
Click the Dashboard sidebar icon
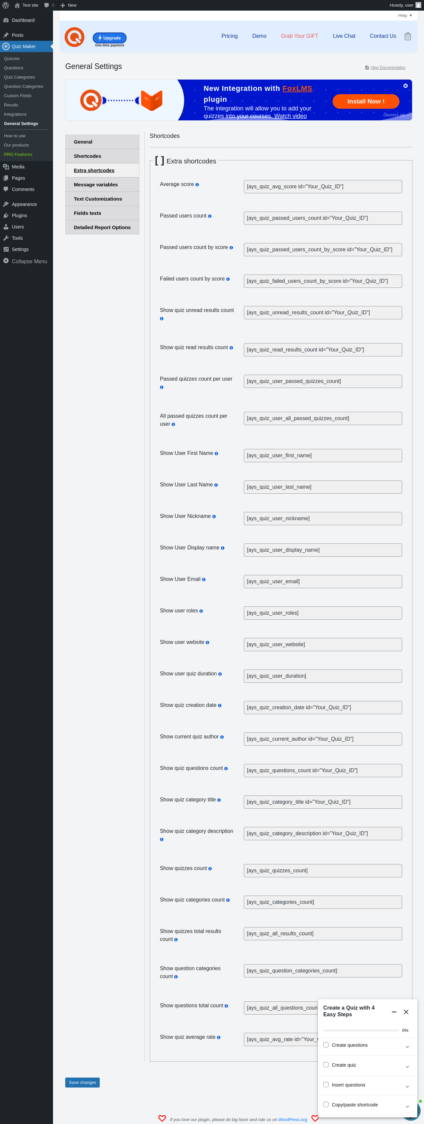tap(6, 20)
